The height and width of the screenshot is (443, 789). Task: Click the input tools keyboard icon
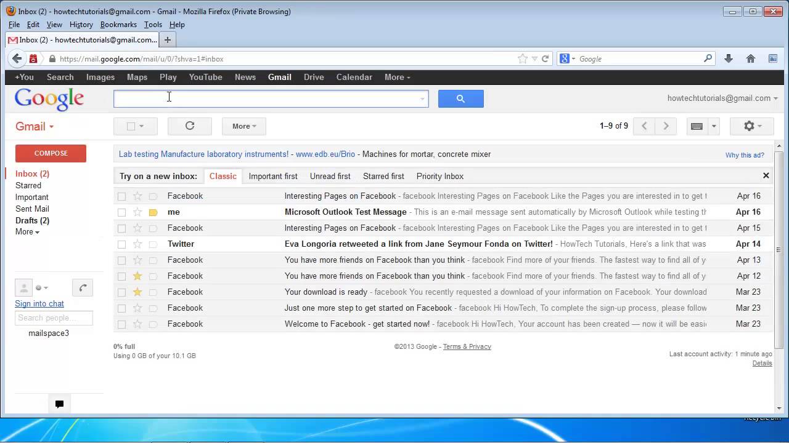click(697, 126)
